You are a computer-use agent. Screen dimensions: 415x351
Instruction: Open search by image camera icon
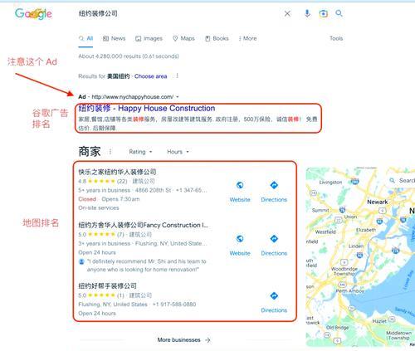click(323, 13)
